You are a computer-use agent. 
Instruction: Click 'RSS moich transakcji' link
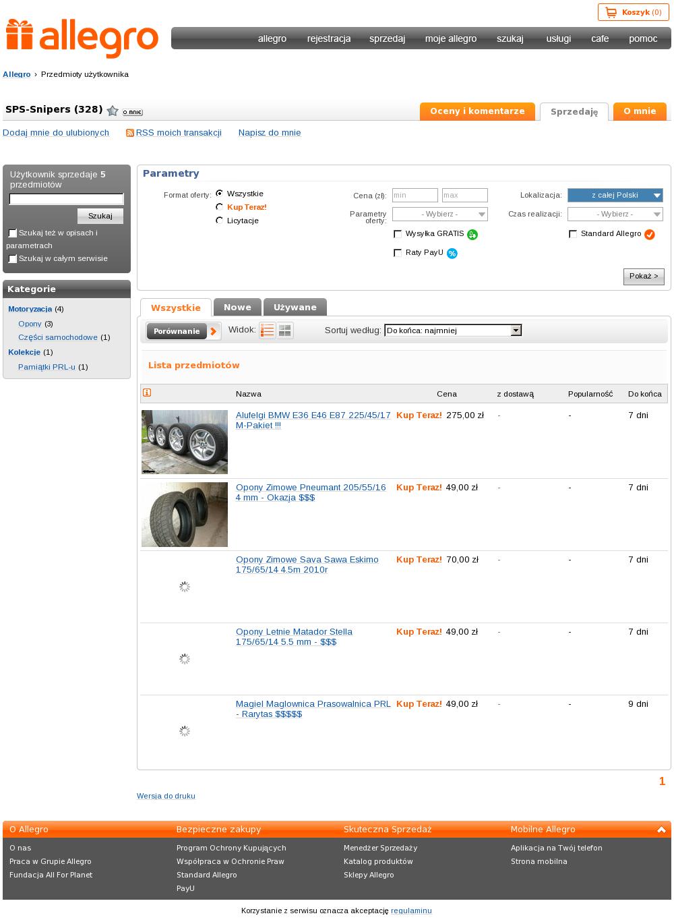179,133
